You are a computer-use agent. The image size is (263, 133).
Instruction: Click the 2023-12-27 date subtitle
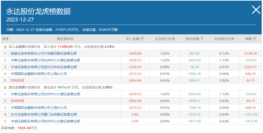pyautogui.click(x=20, y=20)
